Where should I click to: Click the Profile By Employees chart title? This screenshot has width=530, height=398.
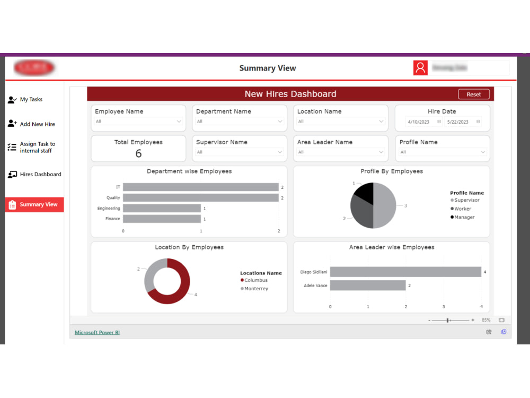[392, 171]
